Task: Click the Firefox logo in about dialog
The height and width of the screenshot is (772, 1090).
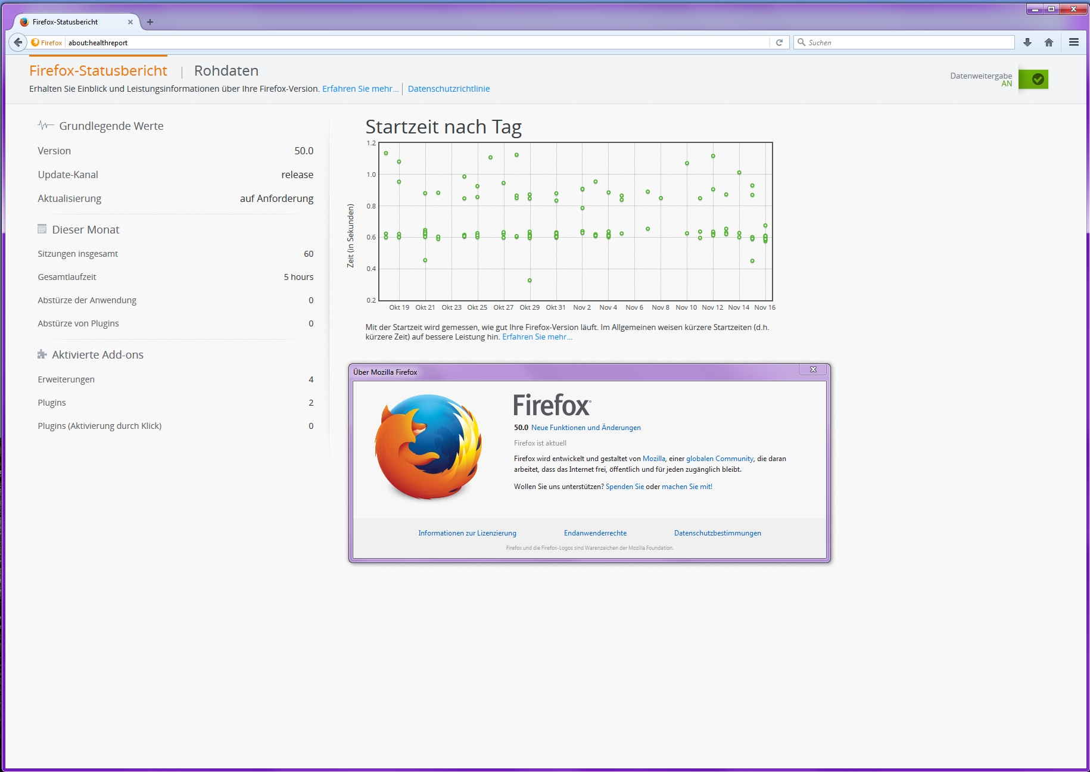Action: click(x=428, y=447)
